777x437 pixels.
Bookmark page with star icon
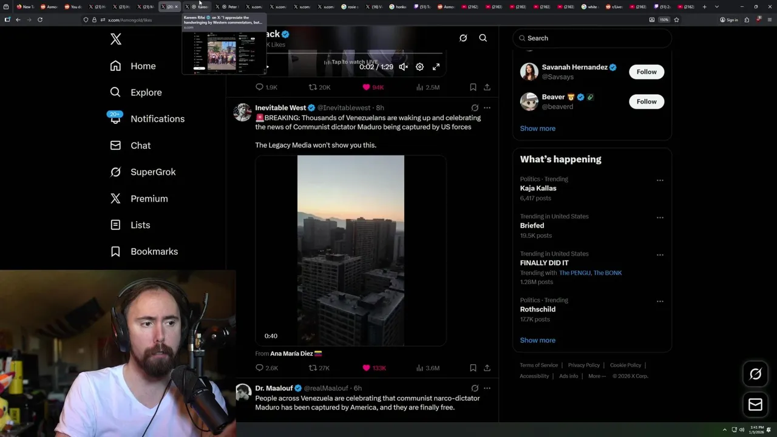[676, 19]
